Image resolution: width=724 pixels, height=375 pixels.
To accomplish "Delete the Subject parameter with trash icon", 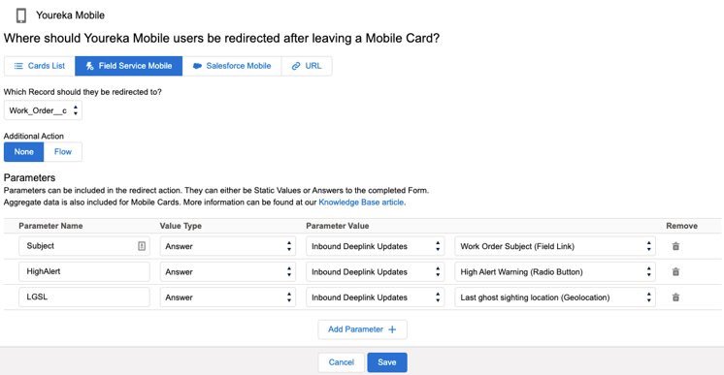I will (x=675, y=246).
